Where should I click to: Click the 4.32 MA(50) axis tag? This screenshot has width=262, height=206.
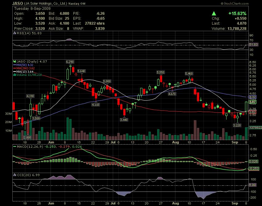[x=252, y=97]
